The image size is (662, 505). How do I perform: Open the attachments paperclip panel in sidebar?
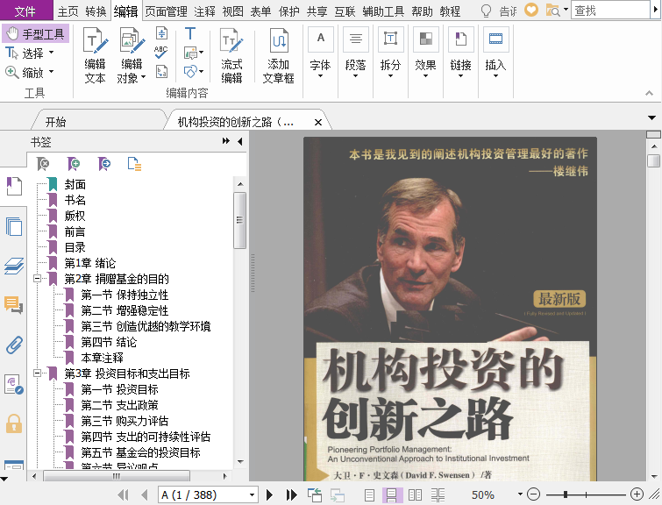click(x=13, y=345)
